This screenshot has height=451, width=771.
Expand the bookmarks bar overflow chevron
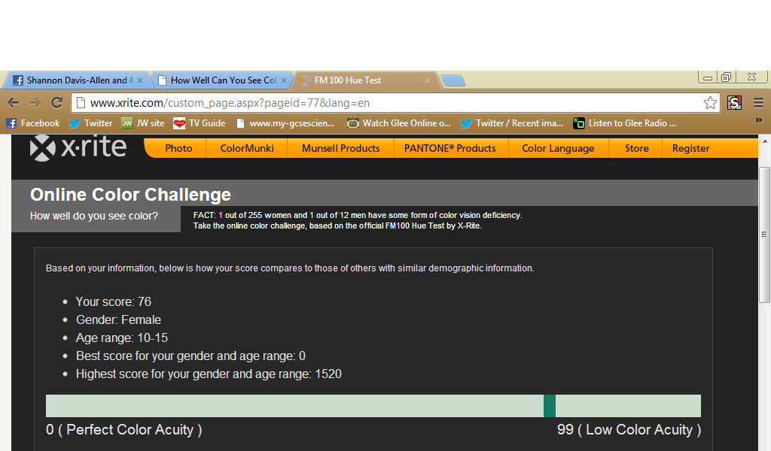coord(758,120)
